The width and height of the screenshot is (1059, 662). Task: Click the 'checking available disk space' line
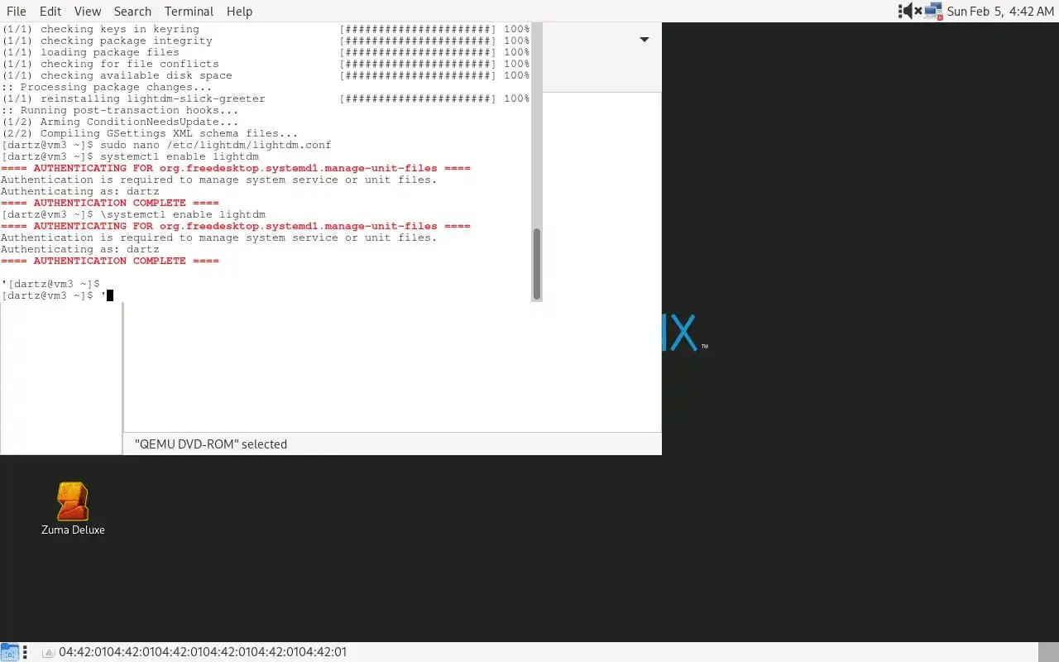(x=265, y=75)
